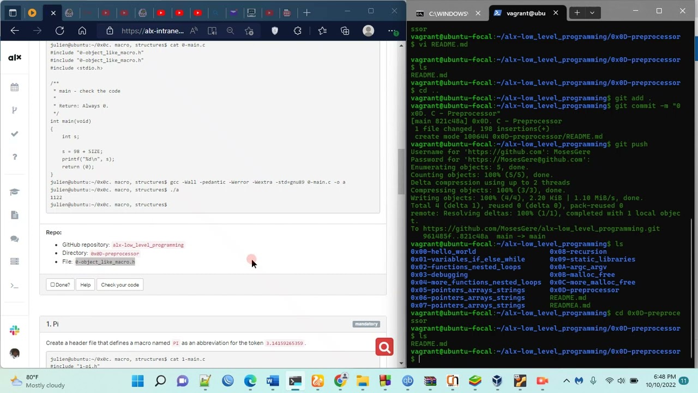This screenshot has height=393, width=698.
Task: Close the active Edge tab
Action: [x=53, y=13]
